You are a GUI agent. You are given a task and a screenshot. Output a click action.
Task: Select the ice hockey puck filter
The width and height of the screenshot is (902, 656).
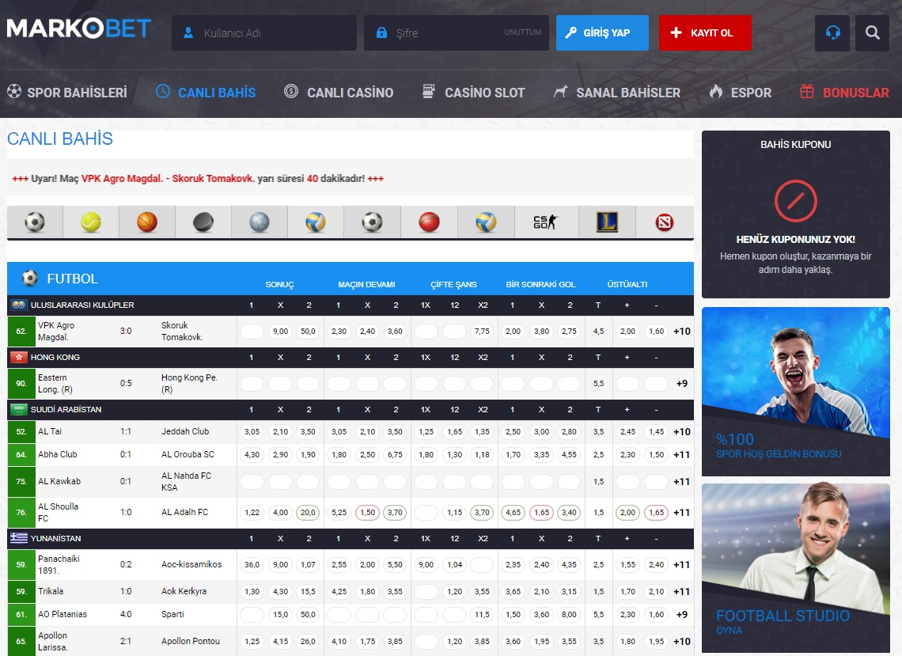point(203,222)
